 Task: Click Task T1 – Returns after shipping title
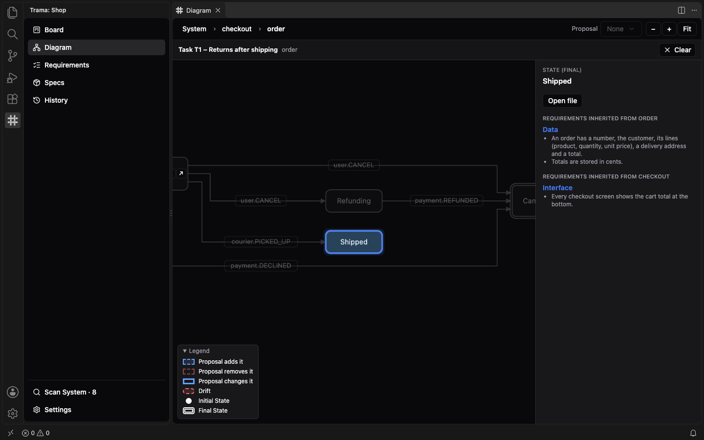228,50
